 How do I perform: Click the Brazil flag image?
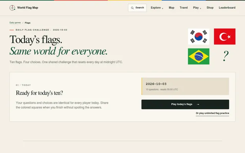click(x=199, y=56)
